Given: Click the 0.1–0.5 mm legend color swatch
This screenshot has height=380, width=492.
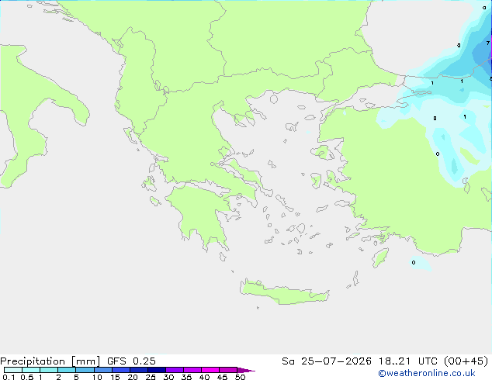Looking at the screenshot, I should point(13,370).
